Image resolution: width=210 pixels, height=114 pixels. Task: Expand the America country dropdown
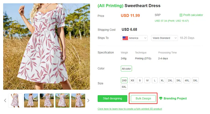[x=134, y=38]
